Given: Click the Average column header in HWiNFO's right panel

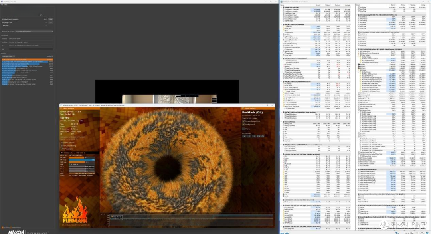Looking at the screenshot, I should [x=423, y=5].
